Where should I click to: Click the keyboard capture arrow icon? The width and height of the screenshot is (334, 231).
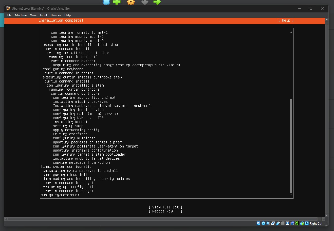[x=307, y=223]
